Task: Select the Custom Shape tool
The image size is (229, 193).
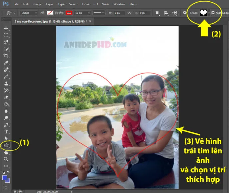Action: (6, 145)
